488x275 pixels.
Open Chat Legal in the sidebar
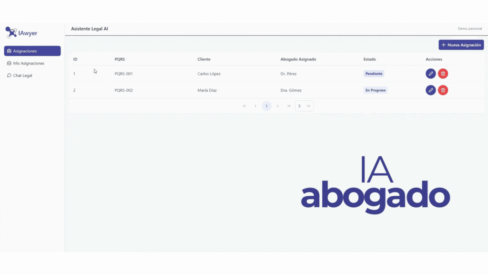pos(22,75)
